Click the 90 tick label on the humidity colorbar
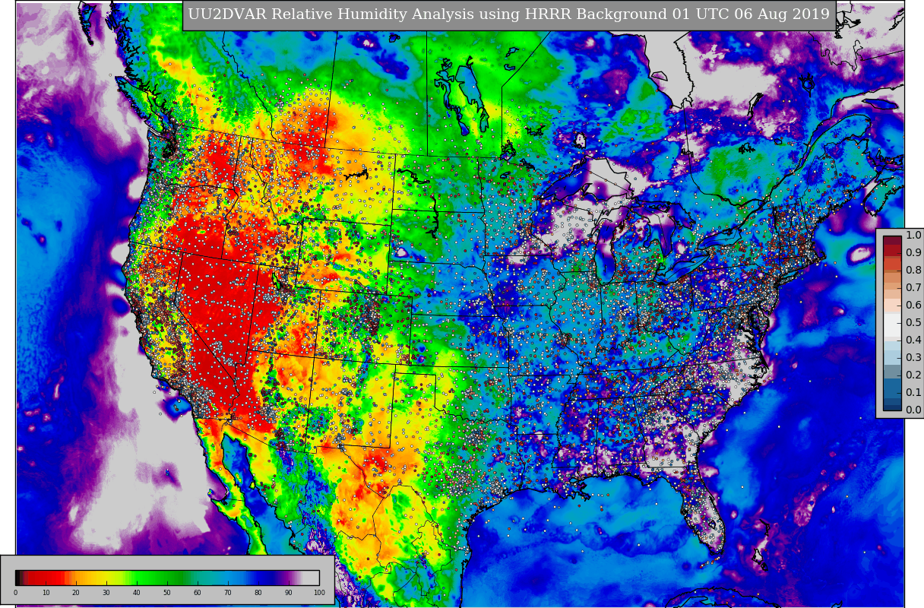This screenshot has height=608, width=924. pos(289,593)
